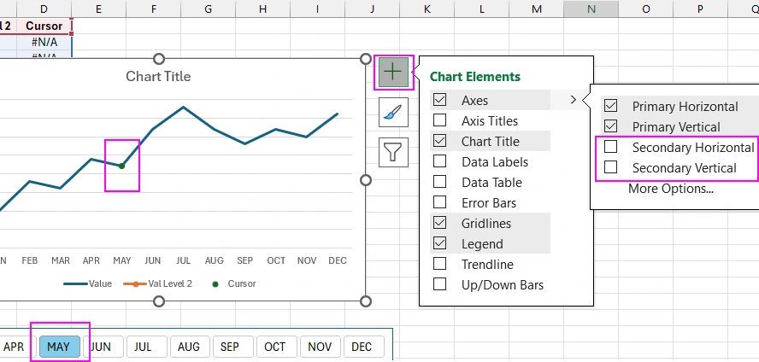The image size is (759, 362).
Task: Select the Chart Title text
Action: 158,77
